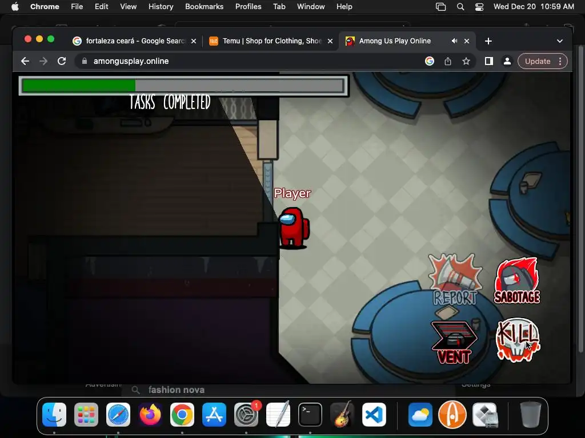Open the Window menu
The image size is (585, 438).
[311, 7]
